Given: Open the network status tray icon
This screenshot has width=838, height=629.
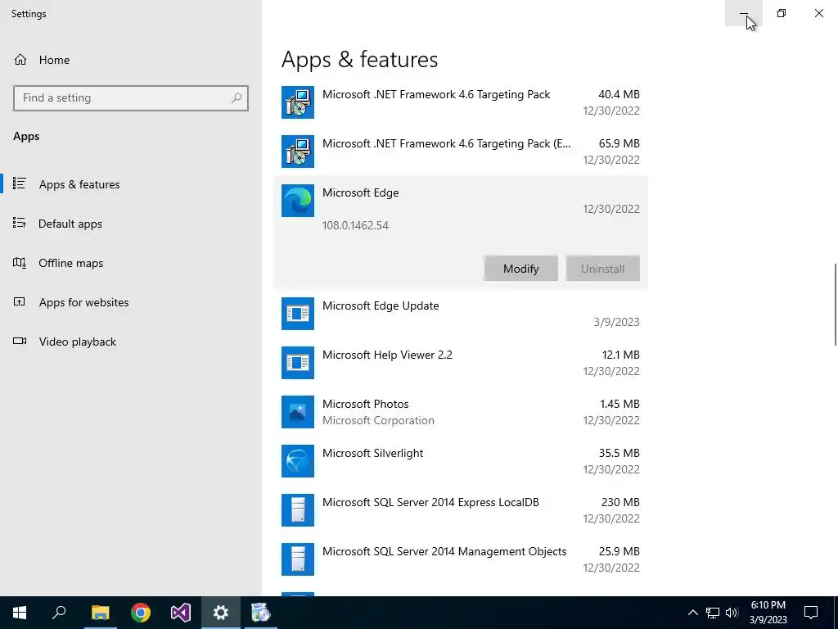Looking at the screenshot, I should pyautogui.click(x=713, y=613).
